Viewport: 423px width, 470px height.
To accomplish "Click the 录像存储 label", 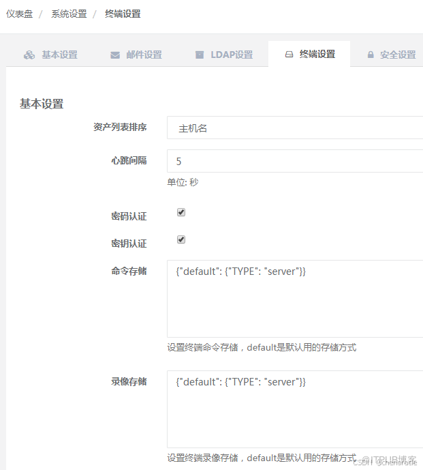I will [x=129, y=381].
